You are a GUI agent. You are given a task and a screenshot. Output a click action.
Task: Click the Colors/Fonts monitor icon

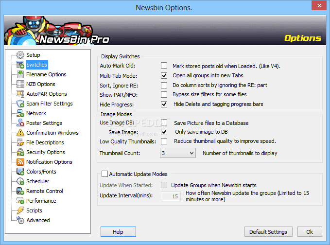(20, 172)
